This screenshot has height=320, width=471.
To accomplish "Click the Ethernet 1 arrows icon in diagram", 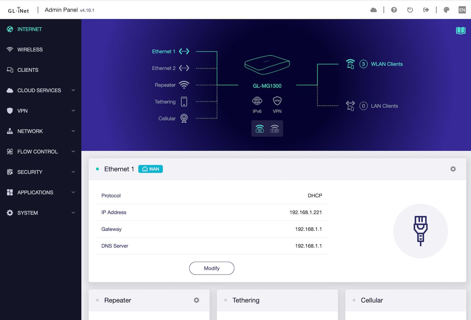I will tap(184, 51).
